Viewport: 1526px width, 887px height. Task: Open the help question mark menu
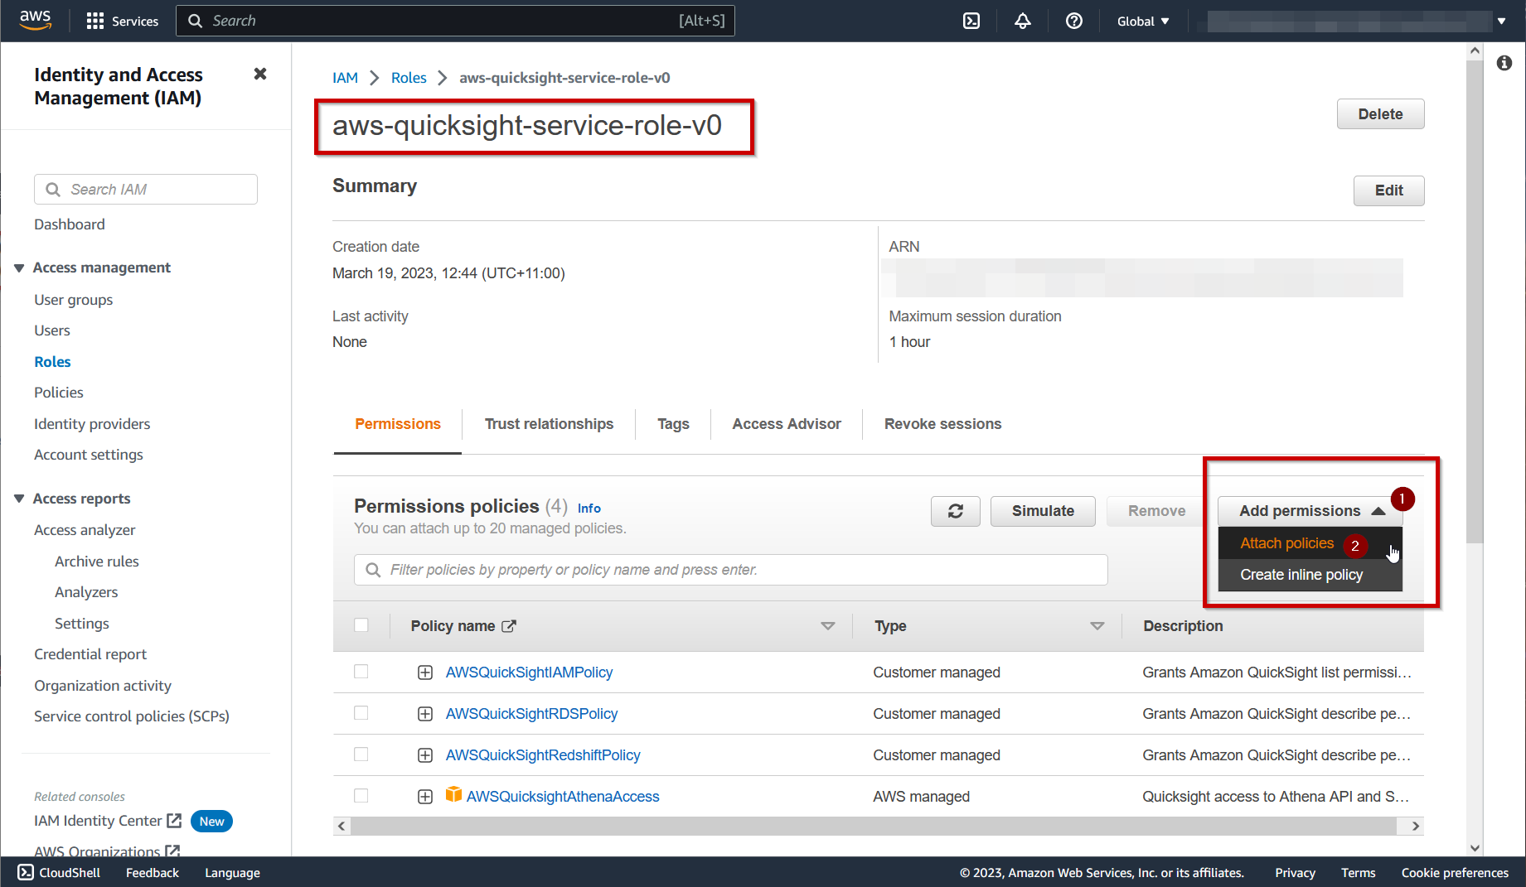tap(1074, 21)
